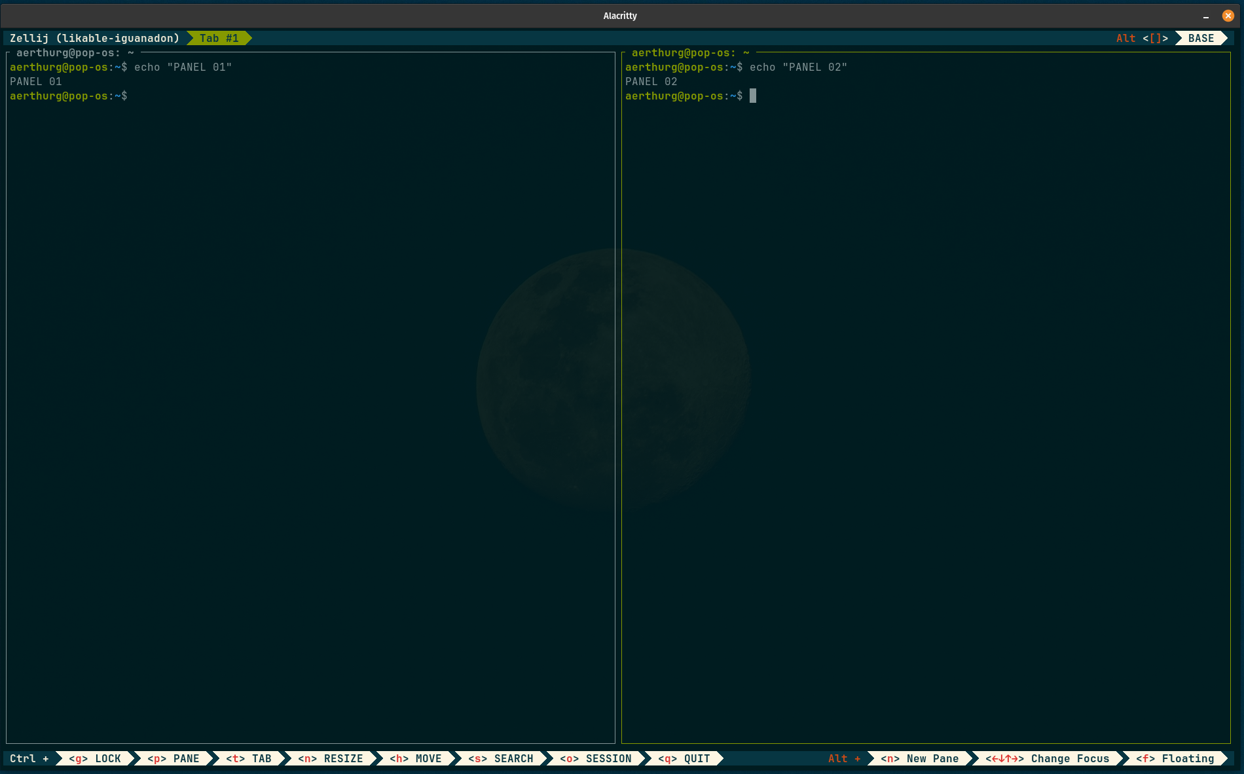Click the <q> QUIT segment
1244x774 pixels.
[684, 758]
